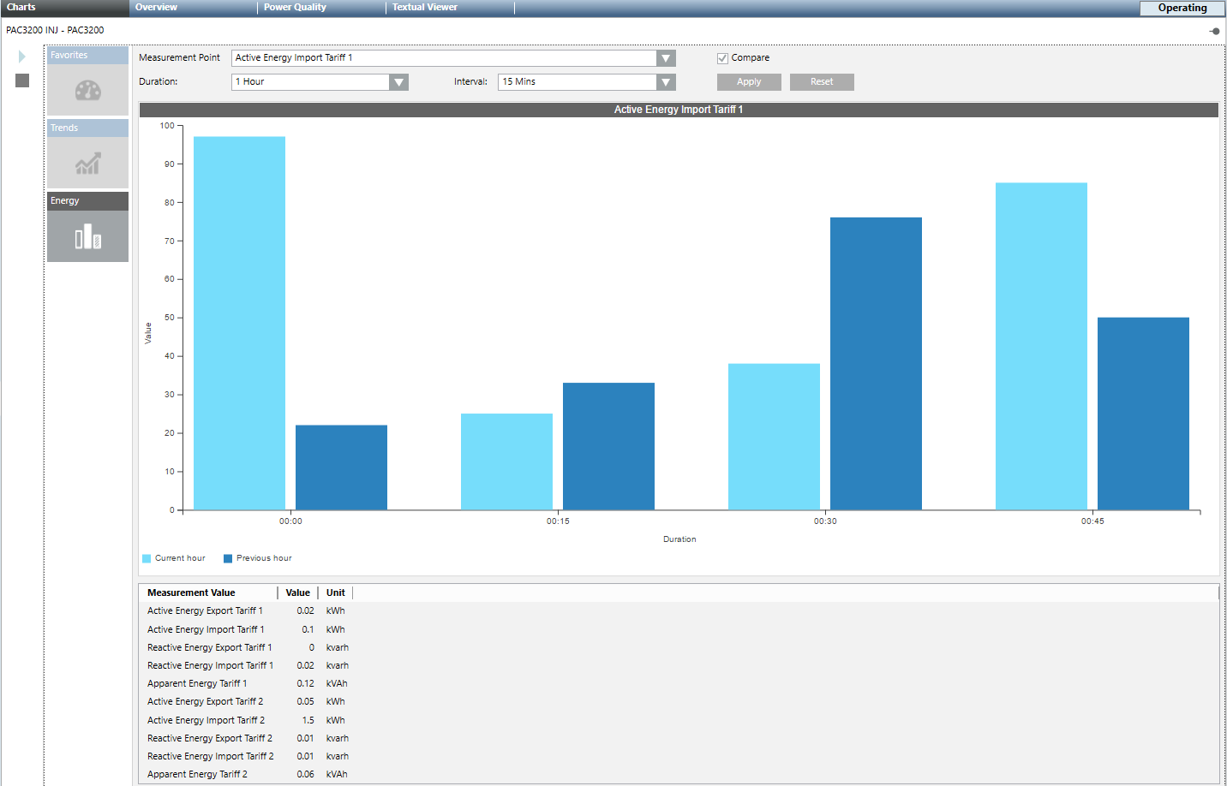Open the Interval dropdown
Image resolution: width=1227 pixels, height=786 pixels.
[x=666, y=82]
